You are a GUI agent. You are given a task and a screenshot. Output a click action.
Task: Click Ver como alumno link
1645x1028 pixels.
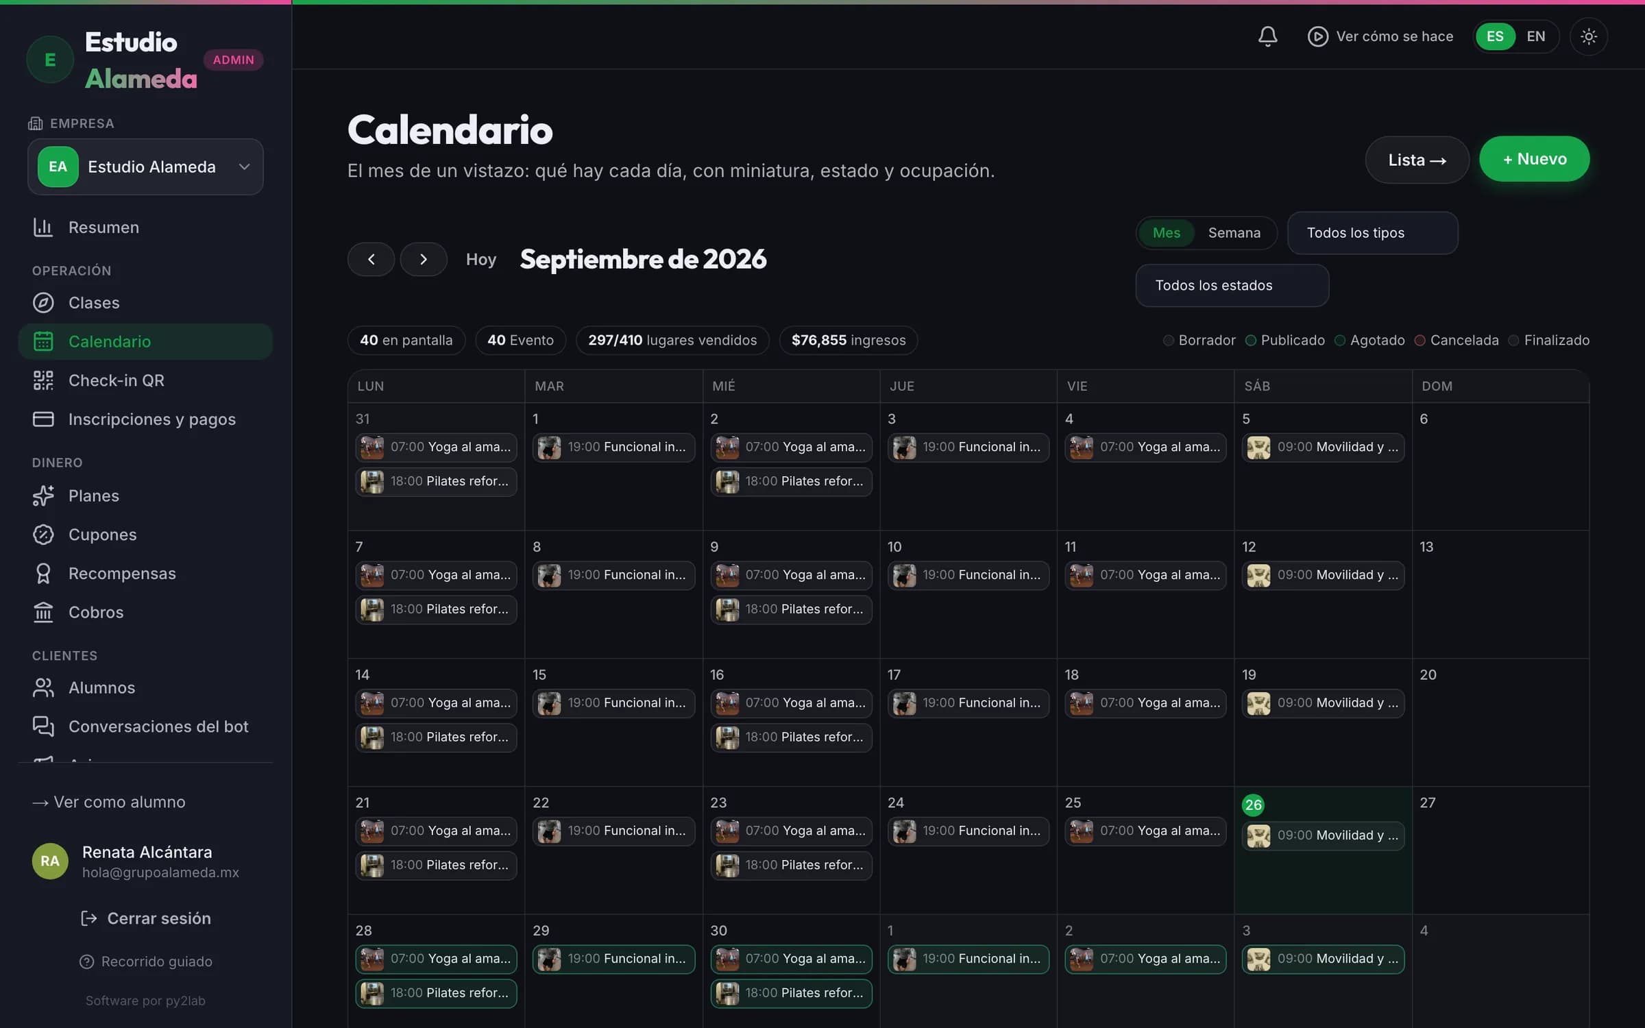pyautogui.click(x=109, y=802)
